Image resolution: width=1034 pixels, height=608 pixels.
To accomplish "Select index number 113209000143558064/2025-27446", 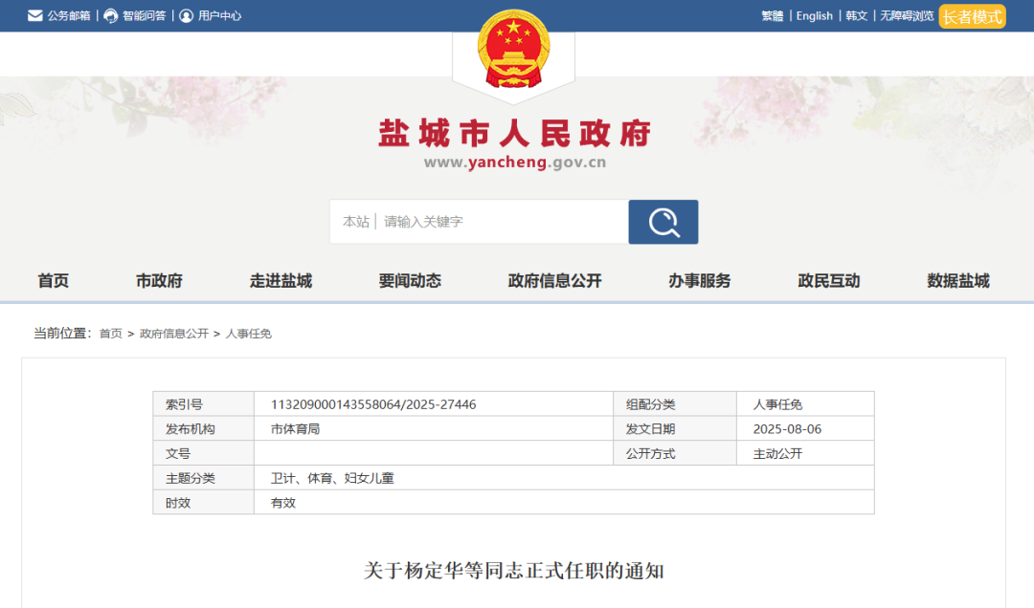I will (x=373, y=404).
